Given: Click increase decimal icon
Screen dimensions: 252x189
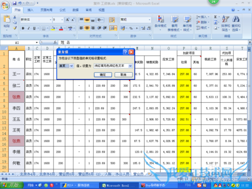Looking at the screenshot, I should coord(143,28).
